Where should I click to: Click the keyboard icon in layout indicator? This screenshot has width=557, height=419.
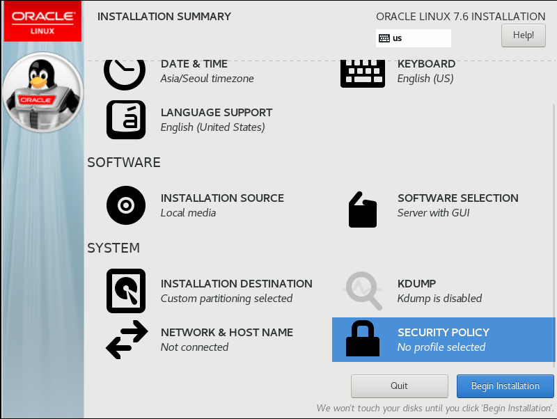coord(384,38)
